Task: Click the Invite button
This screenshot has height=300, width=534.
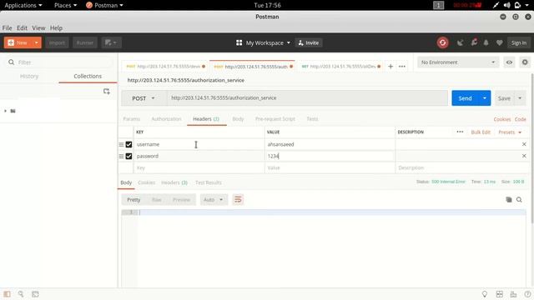Action: pos(309,42)
